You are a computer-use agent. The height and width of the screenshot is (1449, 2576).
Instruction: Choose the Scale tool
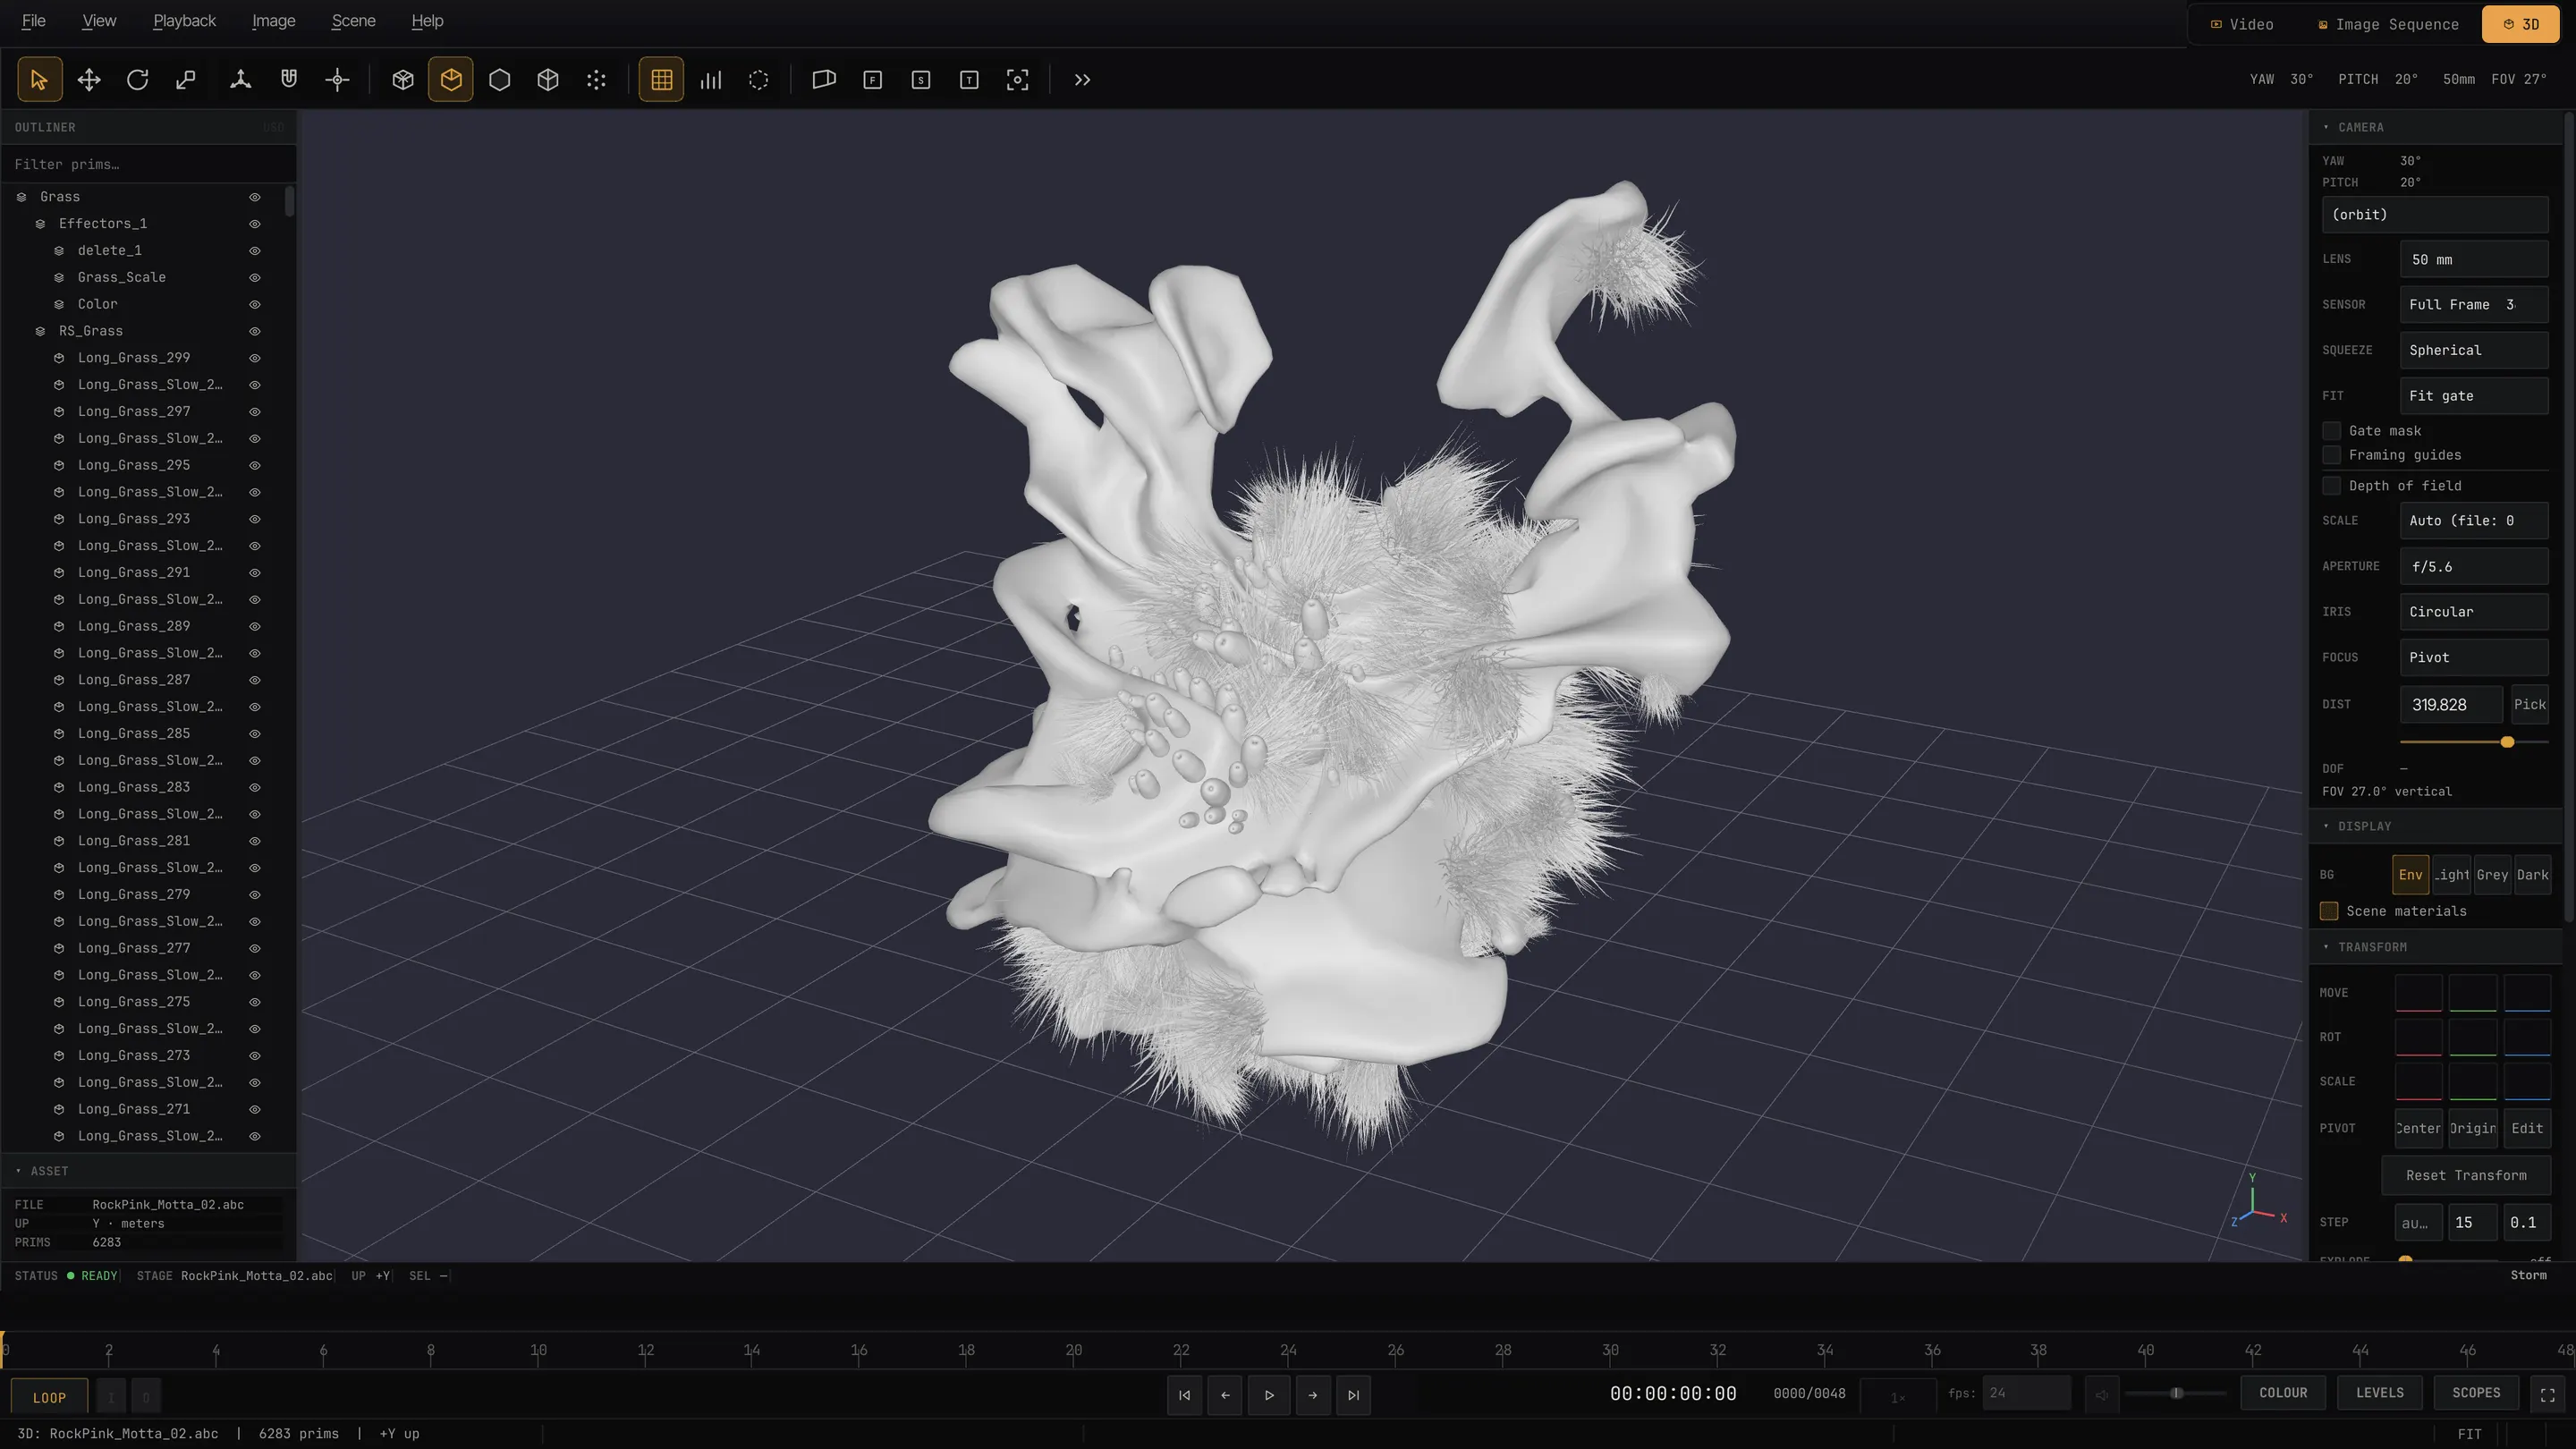pos(186,80)
